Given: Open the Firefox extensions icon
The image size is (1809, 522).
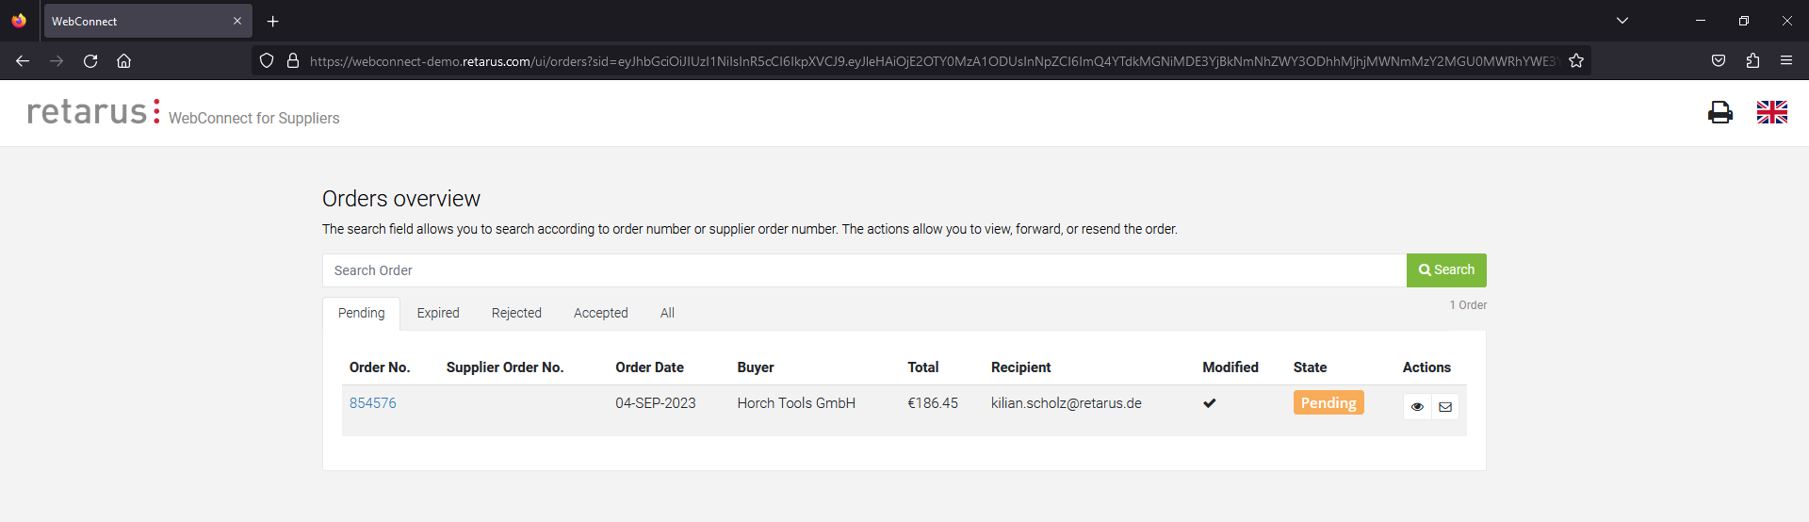Looking at the screenshot, I should [1752, 60].
